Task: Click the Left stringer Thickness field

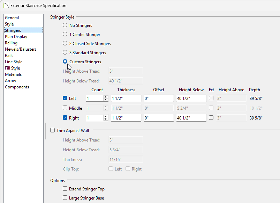Action: (x=126, y=99)
